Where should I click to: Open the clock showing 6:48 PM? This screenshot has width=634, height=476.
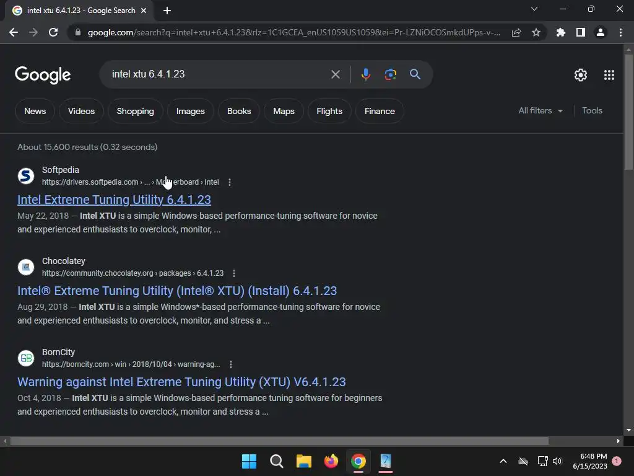click(x=590, y=461)
